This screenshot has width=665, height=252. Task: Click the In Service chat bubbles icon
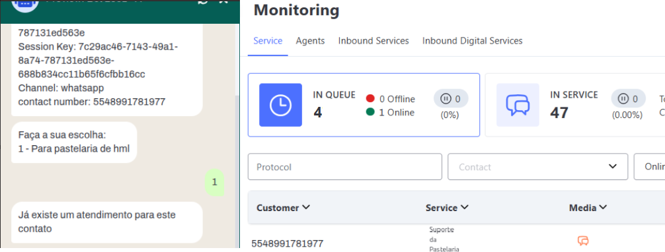click(518, 105)
